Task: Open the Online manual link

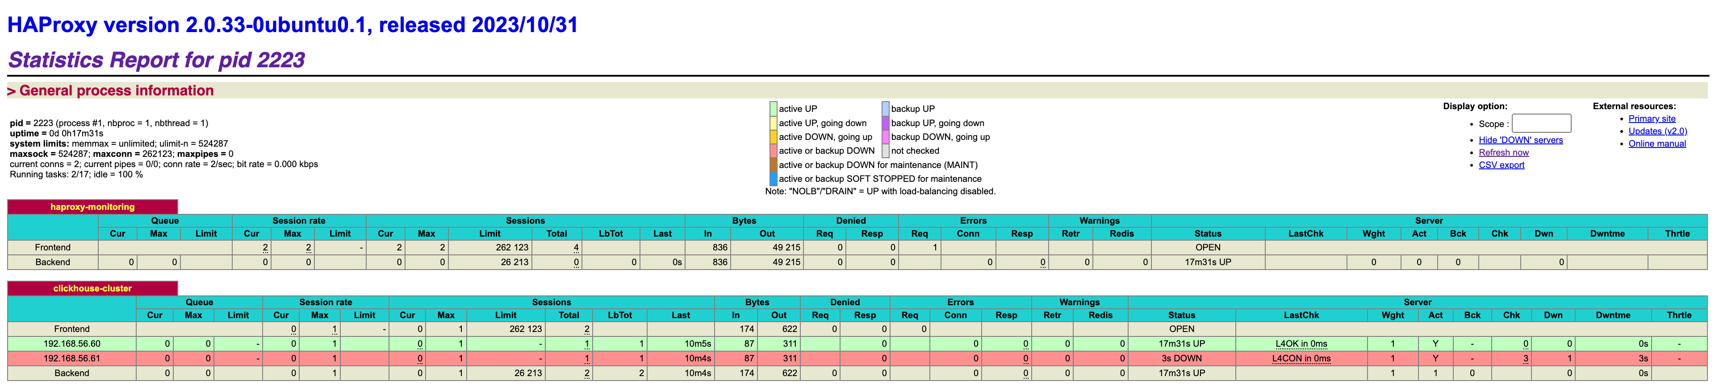Action: coord(1657,144)
